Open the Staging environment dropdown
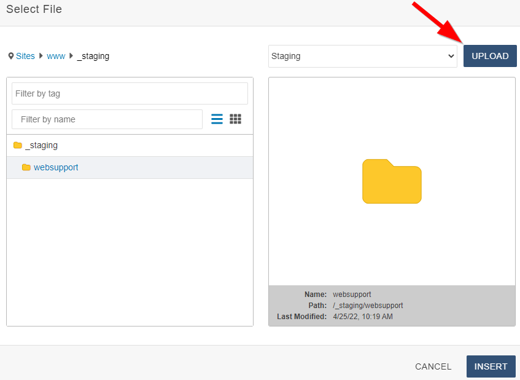The width and height of the screenshot is (520, 380). (x=362, y=56)
